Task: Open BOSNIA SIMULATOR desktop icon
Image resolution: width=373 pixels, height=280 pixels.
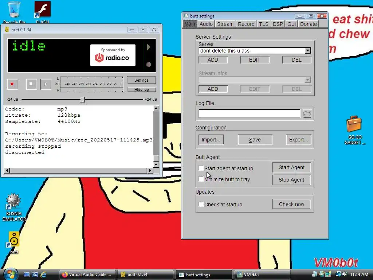Action: point(14,207)
